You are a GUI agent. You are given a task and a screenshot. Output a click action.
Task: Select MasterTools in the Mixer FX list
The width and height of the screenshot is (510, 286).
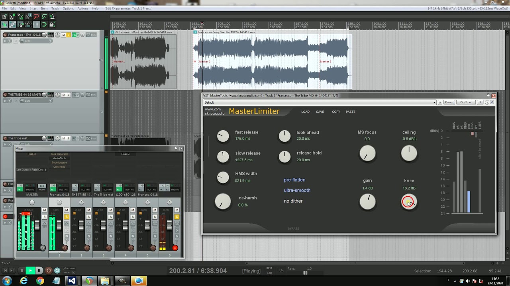coord(59,158)
